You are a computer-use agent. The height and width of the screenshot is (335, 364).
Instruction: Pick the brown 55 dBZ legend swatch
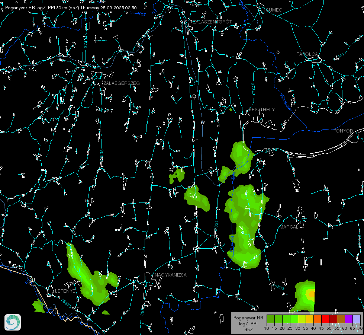coord(341,319)
